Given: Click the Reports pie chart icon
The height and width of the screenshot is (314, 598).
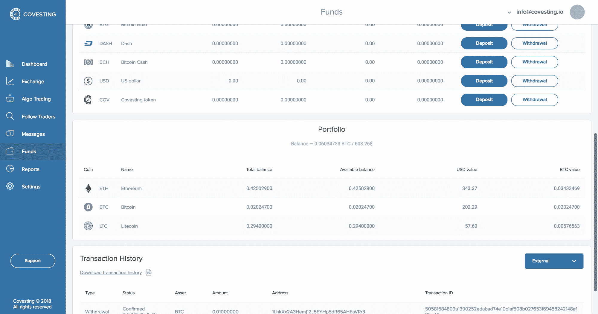Looking at the screenshot, I should point(10,169).
